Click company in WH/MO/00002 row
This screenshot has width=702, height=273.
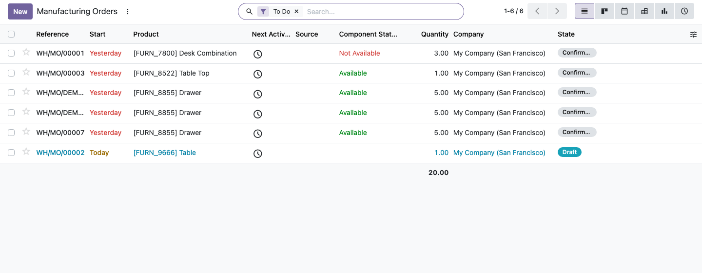pos(499,153)
